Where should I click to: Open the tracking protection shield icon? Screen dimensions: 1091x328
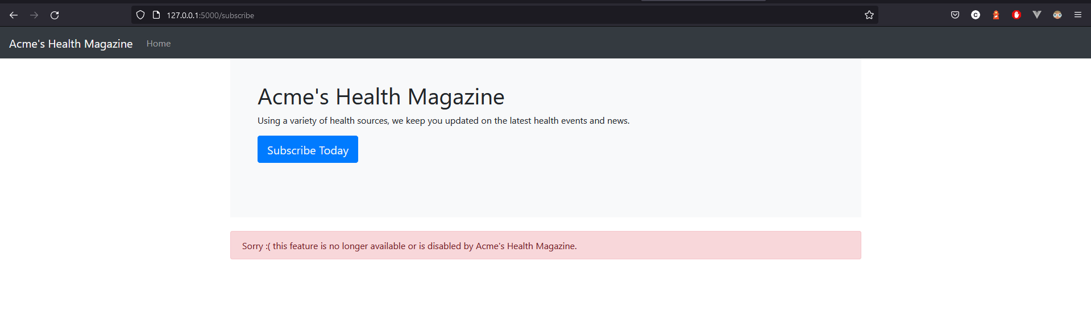pos(140,15)
